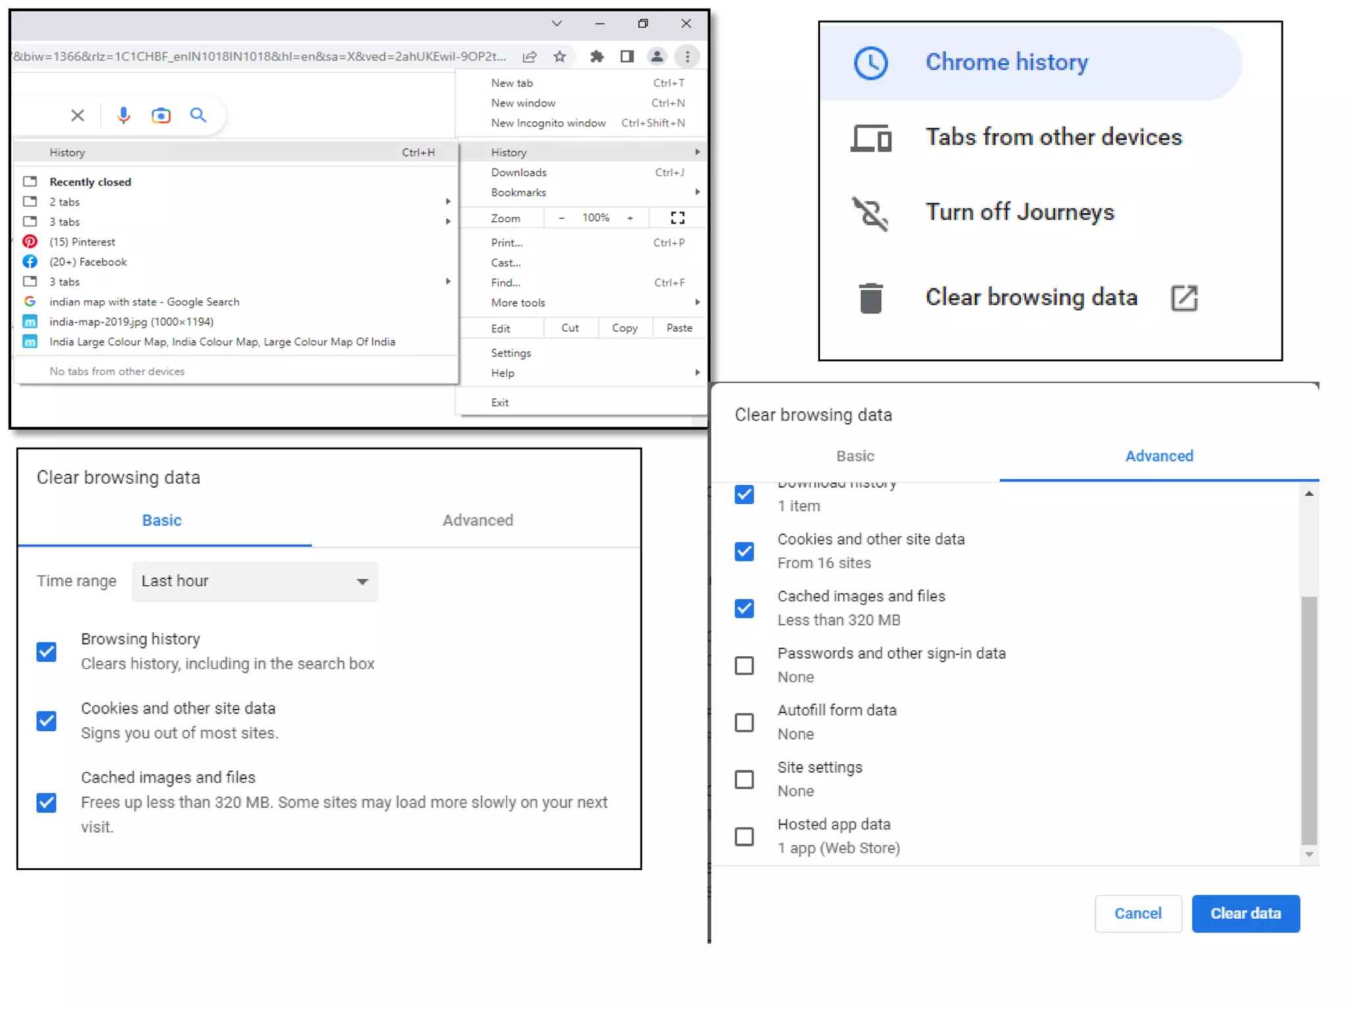
Task: Click the fullscreen zoom icon
Action: click(x=677, y=218)
